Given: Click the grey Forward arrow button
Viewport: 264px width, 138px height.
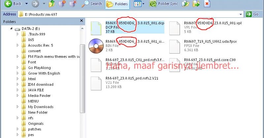Looking at the screenshot, I should click(x=35, y=4).
